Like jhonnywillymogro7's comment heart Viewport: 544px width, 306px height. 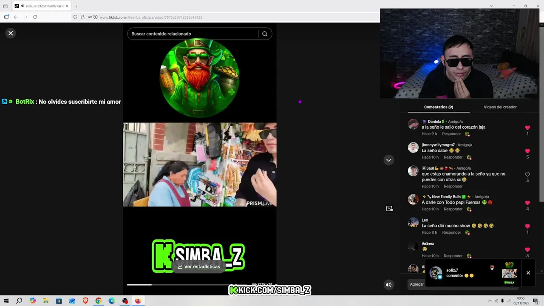(x=527, y=151)
